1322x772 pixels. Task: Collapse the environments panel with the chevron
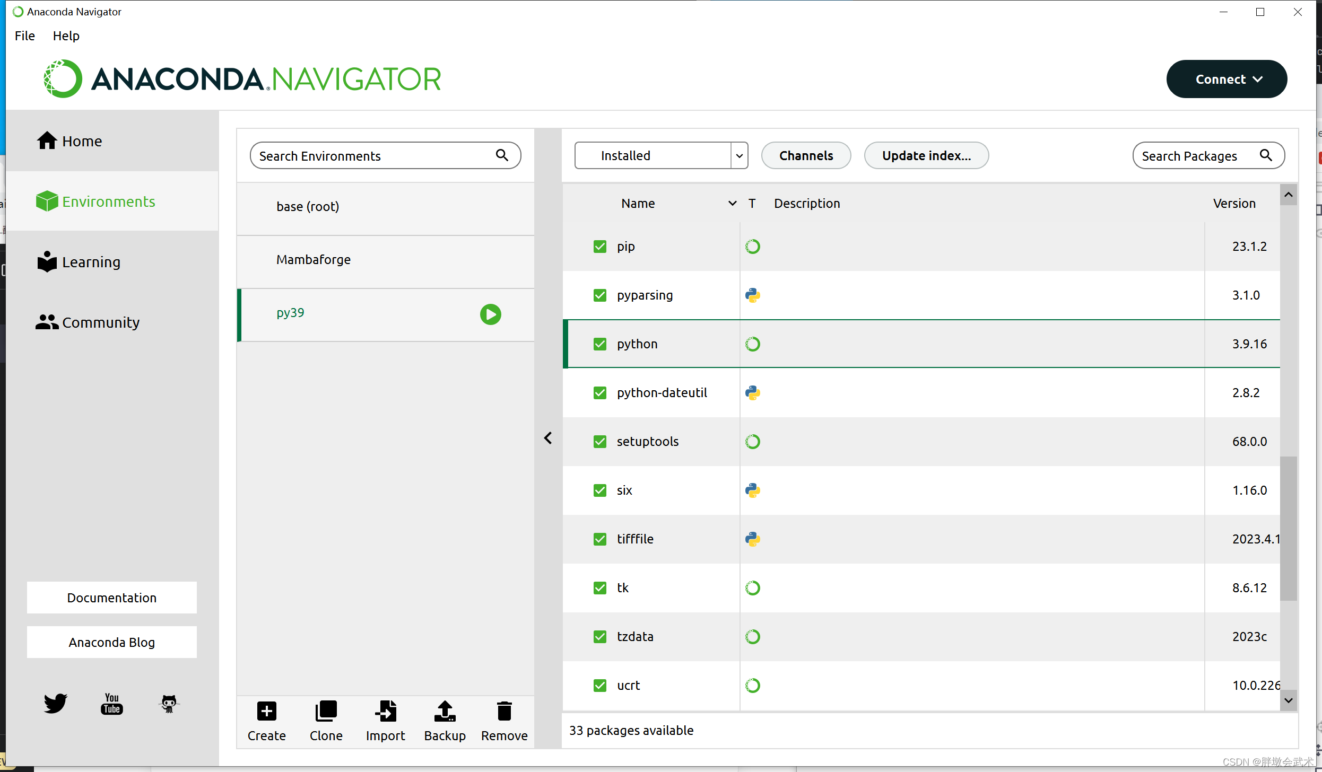(x=548, y=438)
